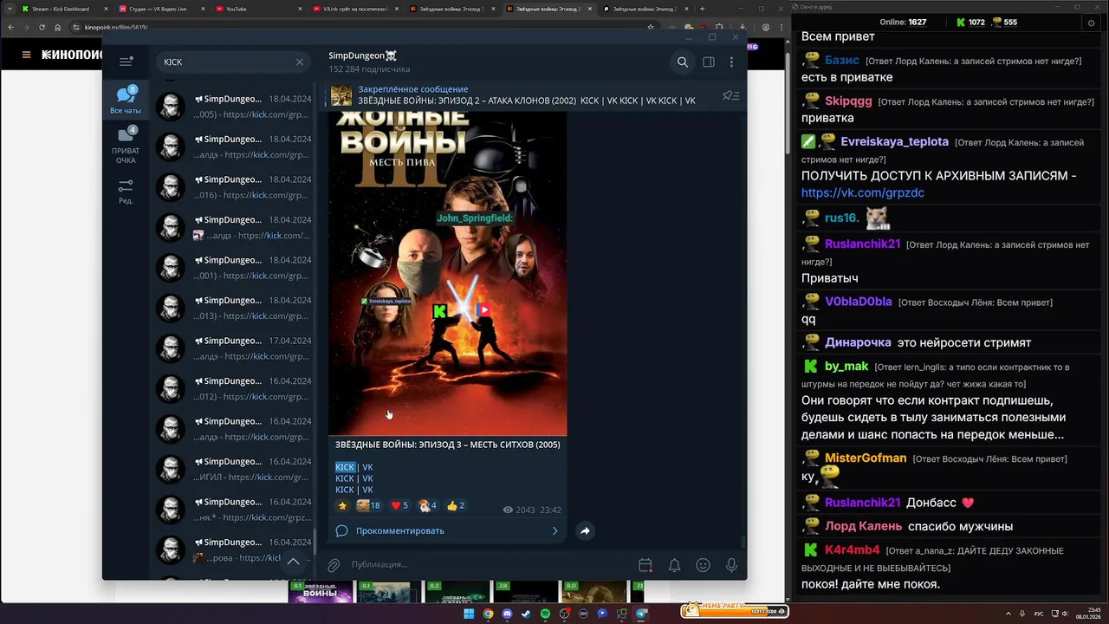This screenshot has width=1109, height=624.
Task: Select the ПРИВАТ ОЧКА chat folder
Action: 126,146
